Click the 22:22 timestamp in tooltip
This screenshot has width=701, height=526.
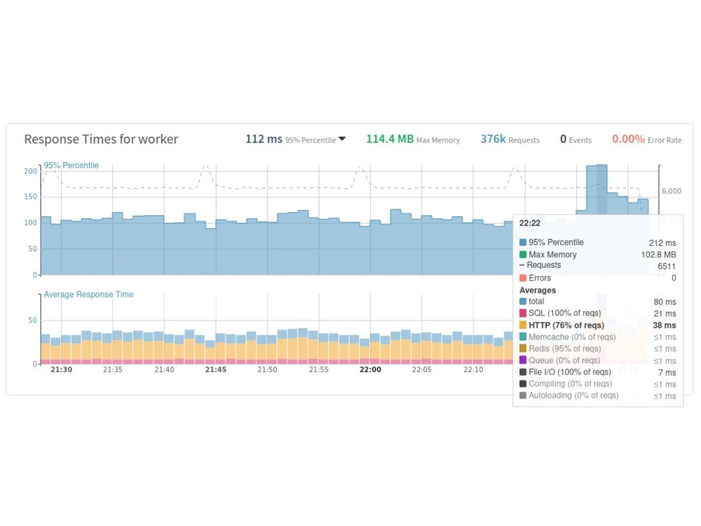pyautogui.click(x=530, y=223)
